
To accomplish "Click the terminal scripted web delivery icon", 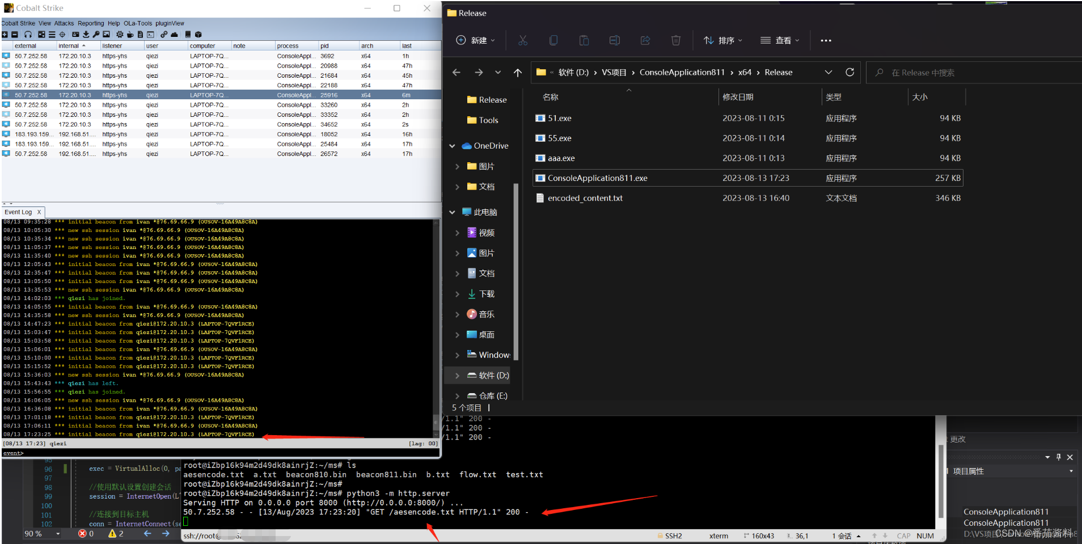I will pos(150,35).
